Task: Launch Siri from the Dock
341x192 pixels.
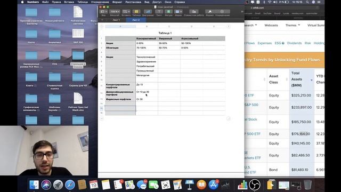Action: pos(46,185)
